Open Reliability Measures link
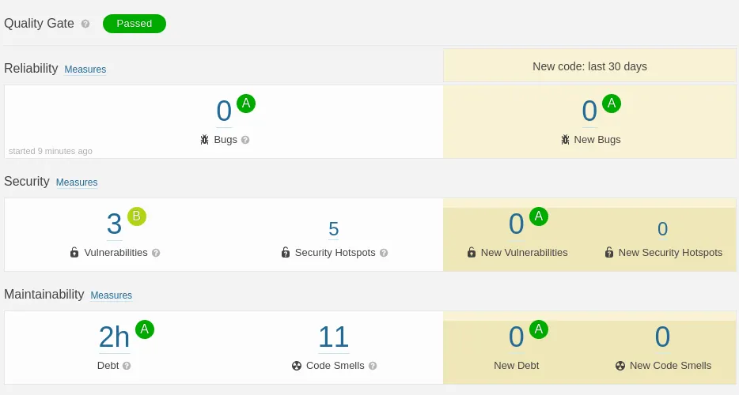 point(85,70)
